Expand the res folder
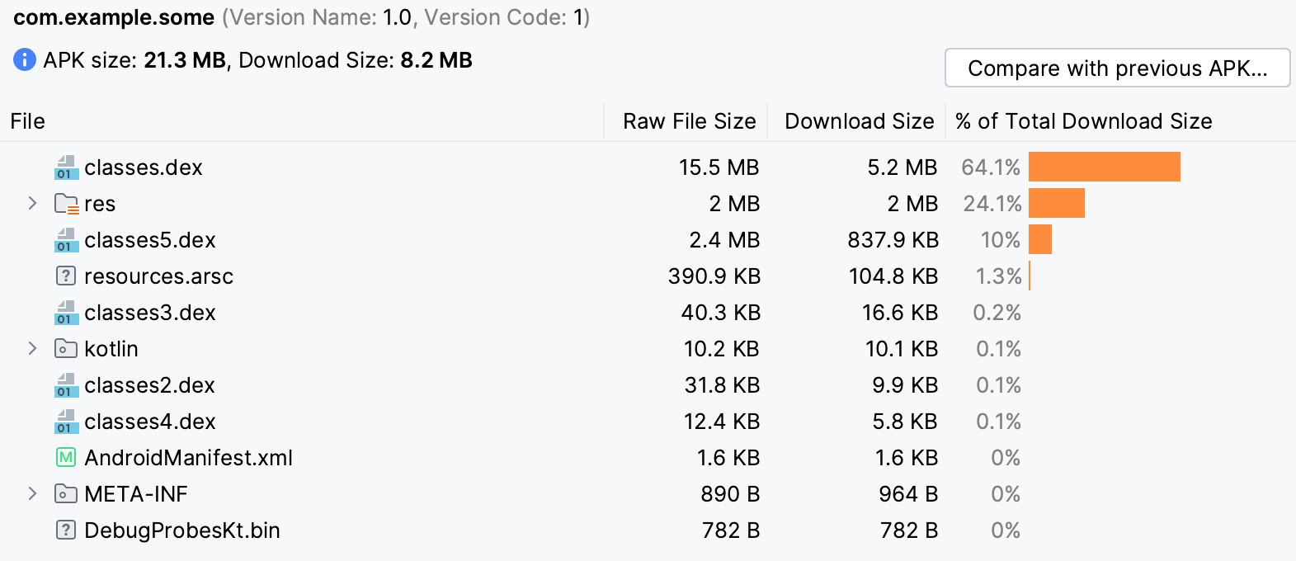1296x561 pixels. coord(32,203)
